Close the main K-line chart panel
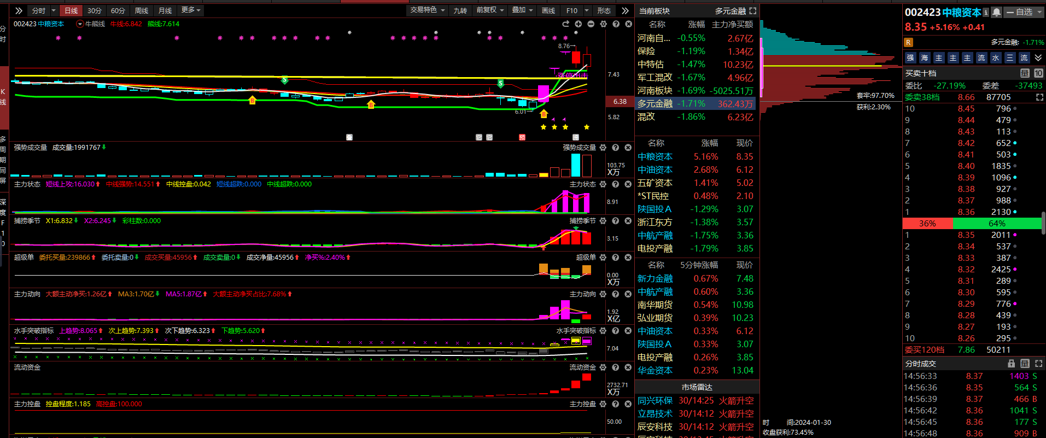 (x=628, y=24)
